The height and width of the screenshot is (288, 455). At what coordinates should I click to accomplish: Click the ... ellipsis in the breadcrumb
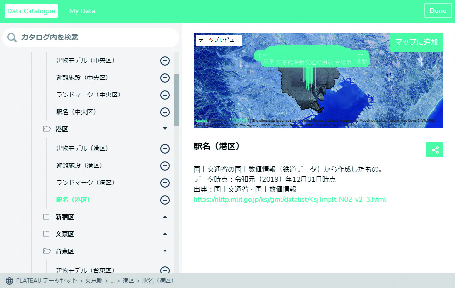click(x=113, y=281)
